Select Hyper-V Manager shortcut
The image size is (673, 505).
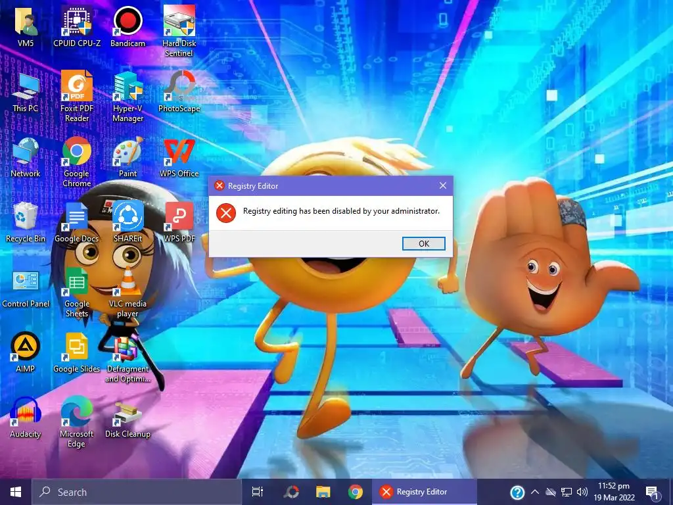point(128,97)
